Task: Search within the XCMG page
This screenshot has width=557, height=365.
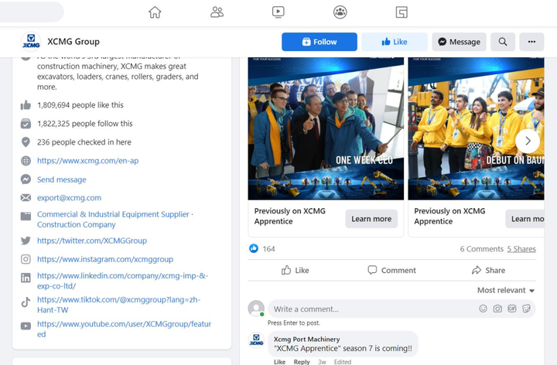Action: pos(503,42)
